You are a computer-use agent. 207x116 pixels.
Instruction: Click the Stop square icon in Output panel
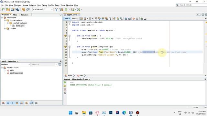tap(65, 90)
